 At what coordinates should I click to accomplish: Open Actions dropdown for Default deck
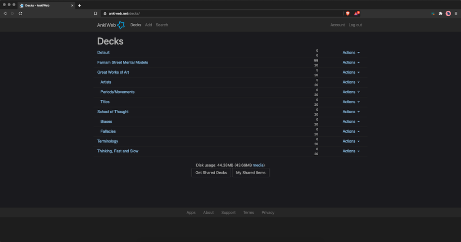click(x=351, y=53)
